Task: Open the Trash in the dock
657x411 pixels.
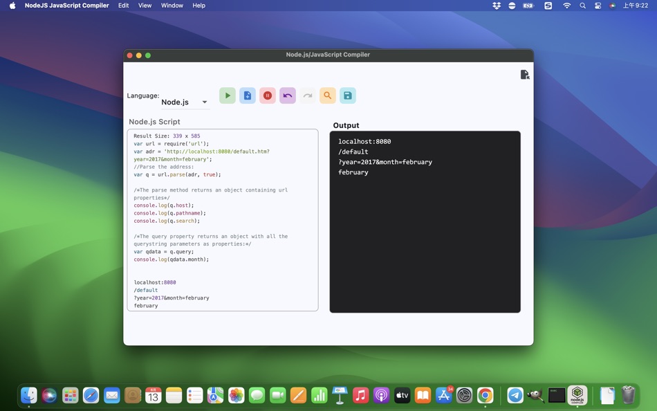Action: (628, 395)
